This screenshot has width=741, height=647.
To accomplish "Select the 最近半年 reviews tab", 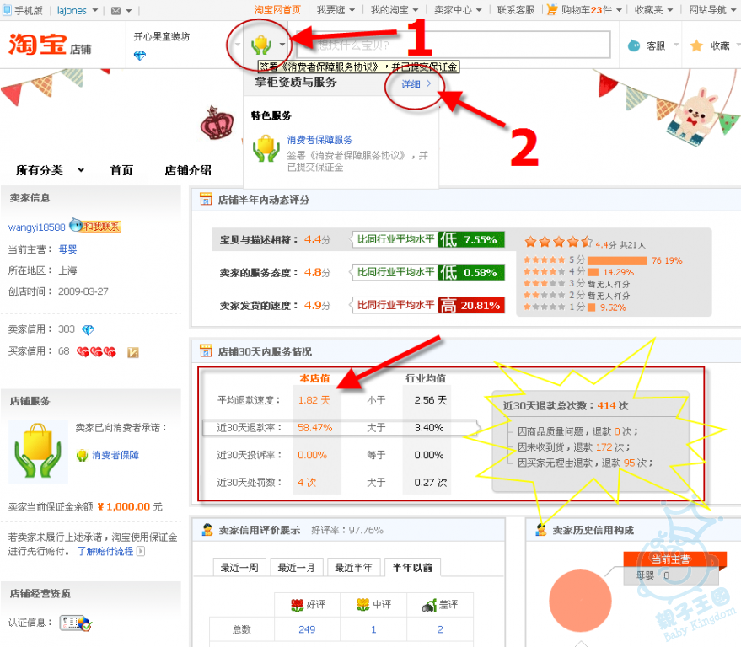I will click(x=354, y=568).
